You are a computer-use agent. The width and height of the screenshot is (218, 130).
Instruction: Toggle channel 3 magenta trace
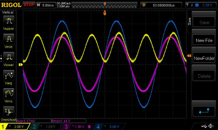tap(77, 127)
